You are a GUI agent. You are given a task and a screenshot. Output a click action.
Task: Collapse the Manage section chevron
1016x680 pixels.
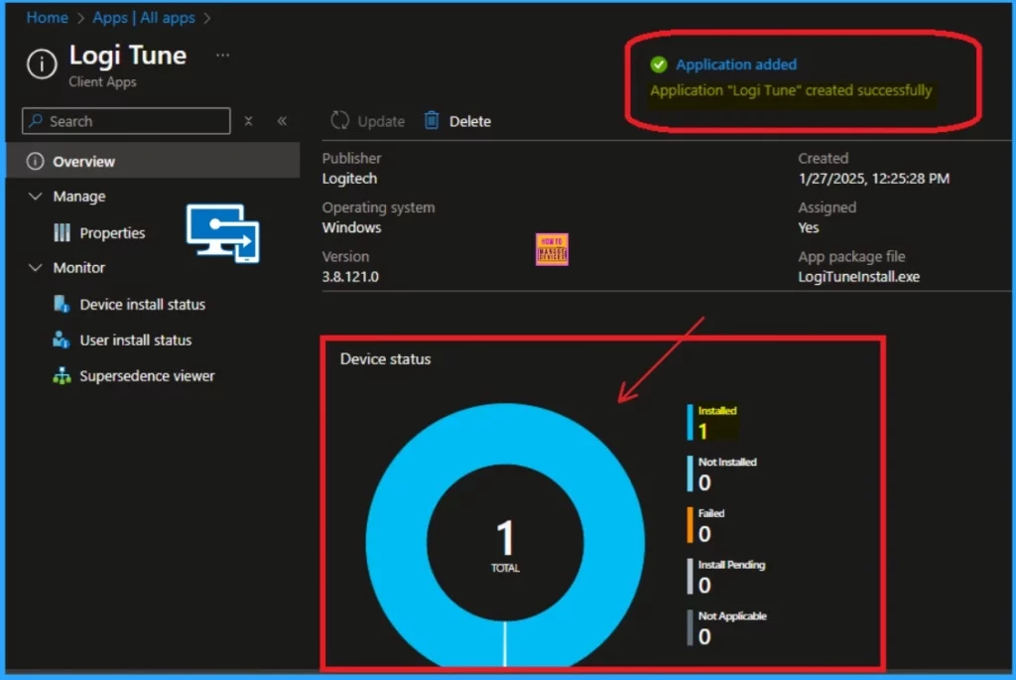(x=36, y=196)
